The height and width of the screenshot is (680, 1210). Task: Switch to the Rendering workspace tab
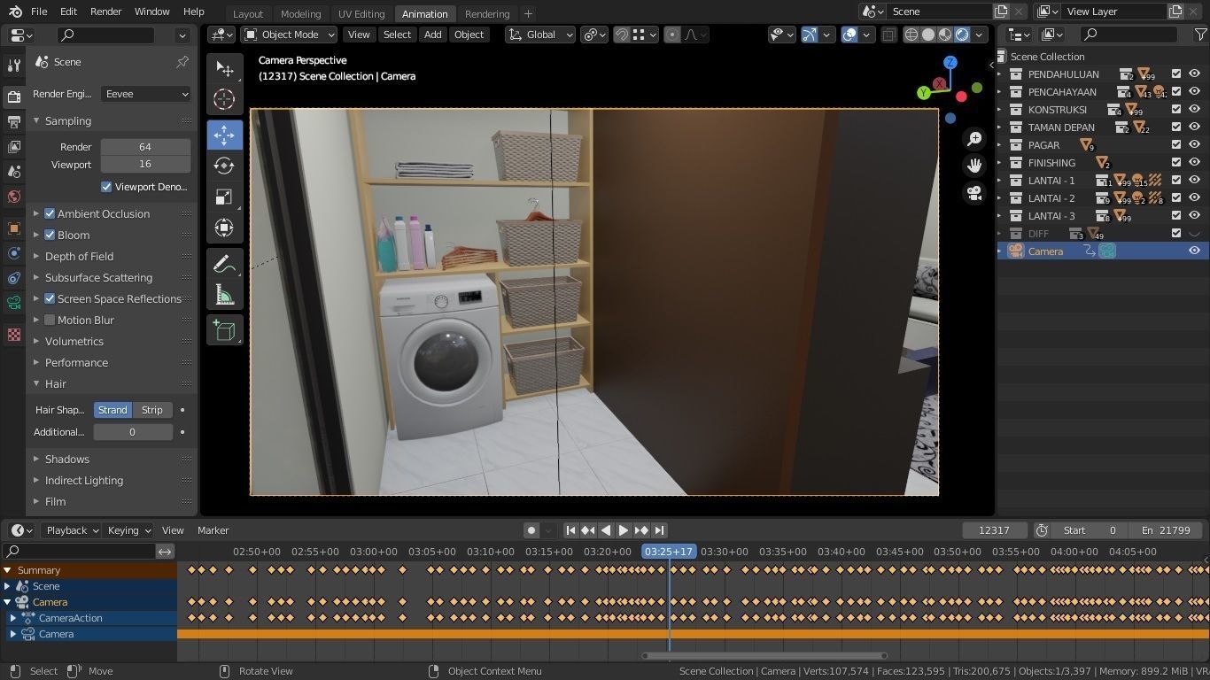[x=487, y=13]
